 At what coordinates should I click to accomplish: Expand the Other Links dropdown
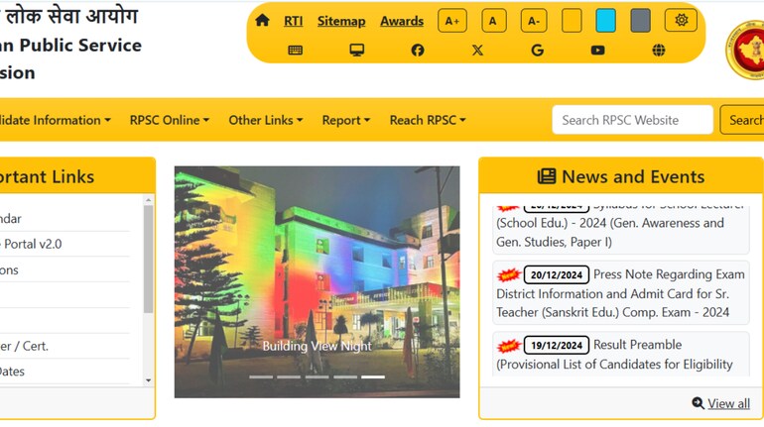tap(265, 120)
